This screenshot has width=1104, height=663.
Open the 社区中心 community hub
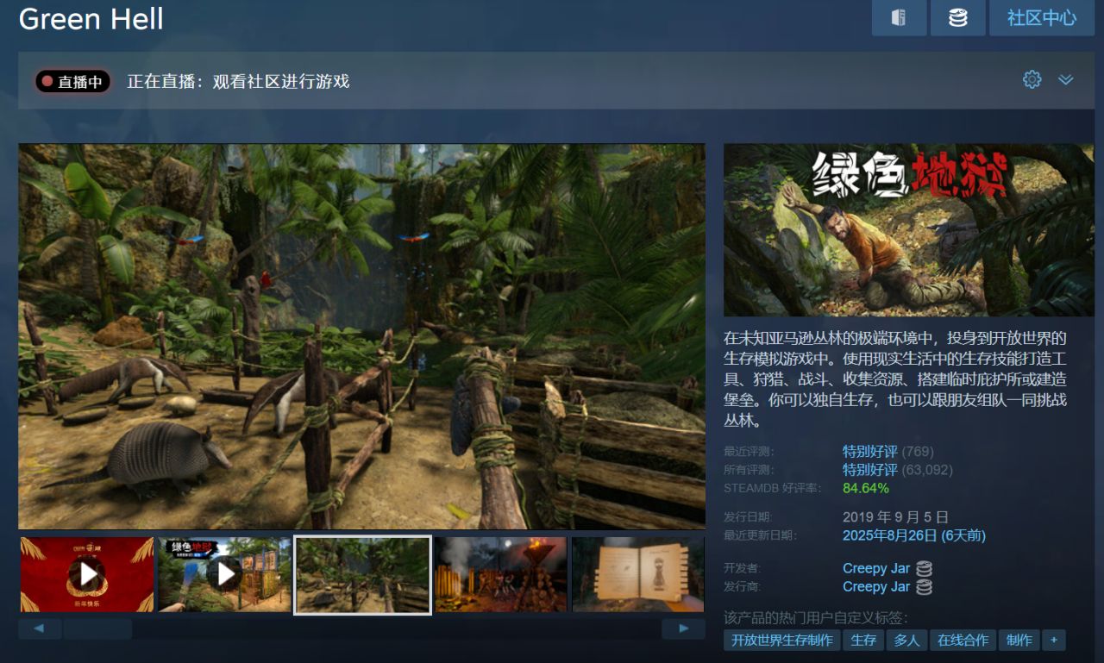(1042, 17)
